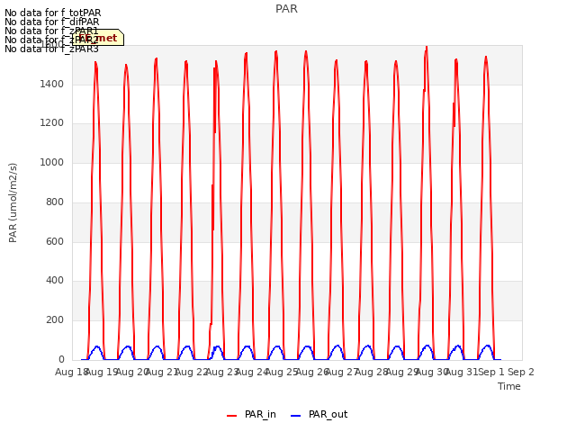Click the Time axis label
The height and width of the screenshot is (432, 576).
(509, 386)
